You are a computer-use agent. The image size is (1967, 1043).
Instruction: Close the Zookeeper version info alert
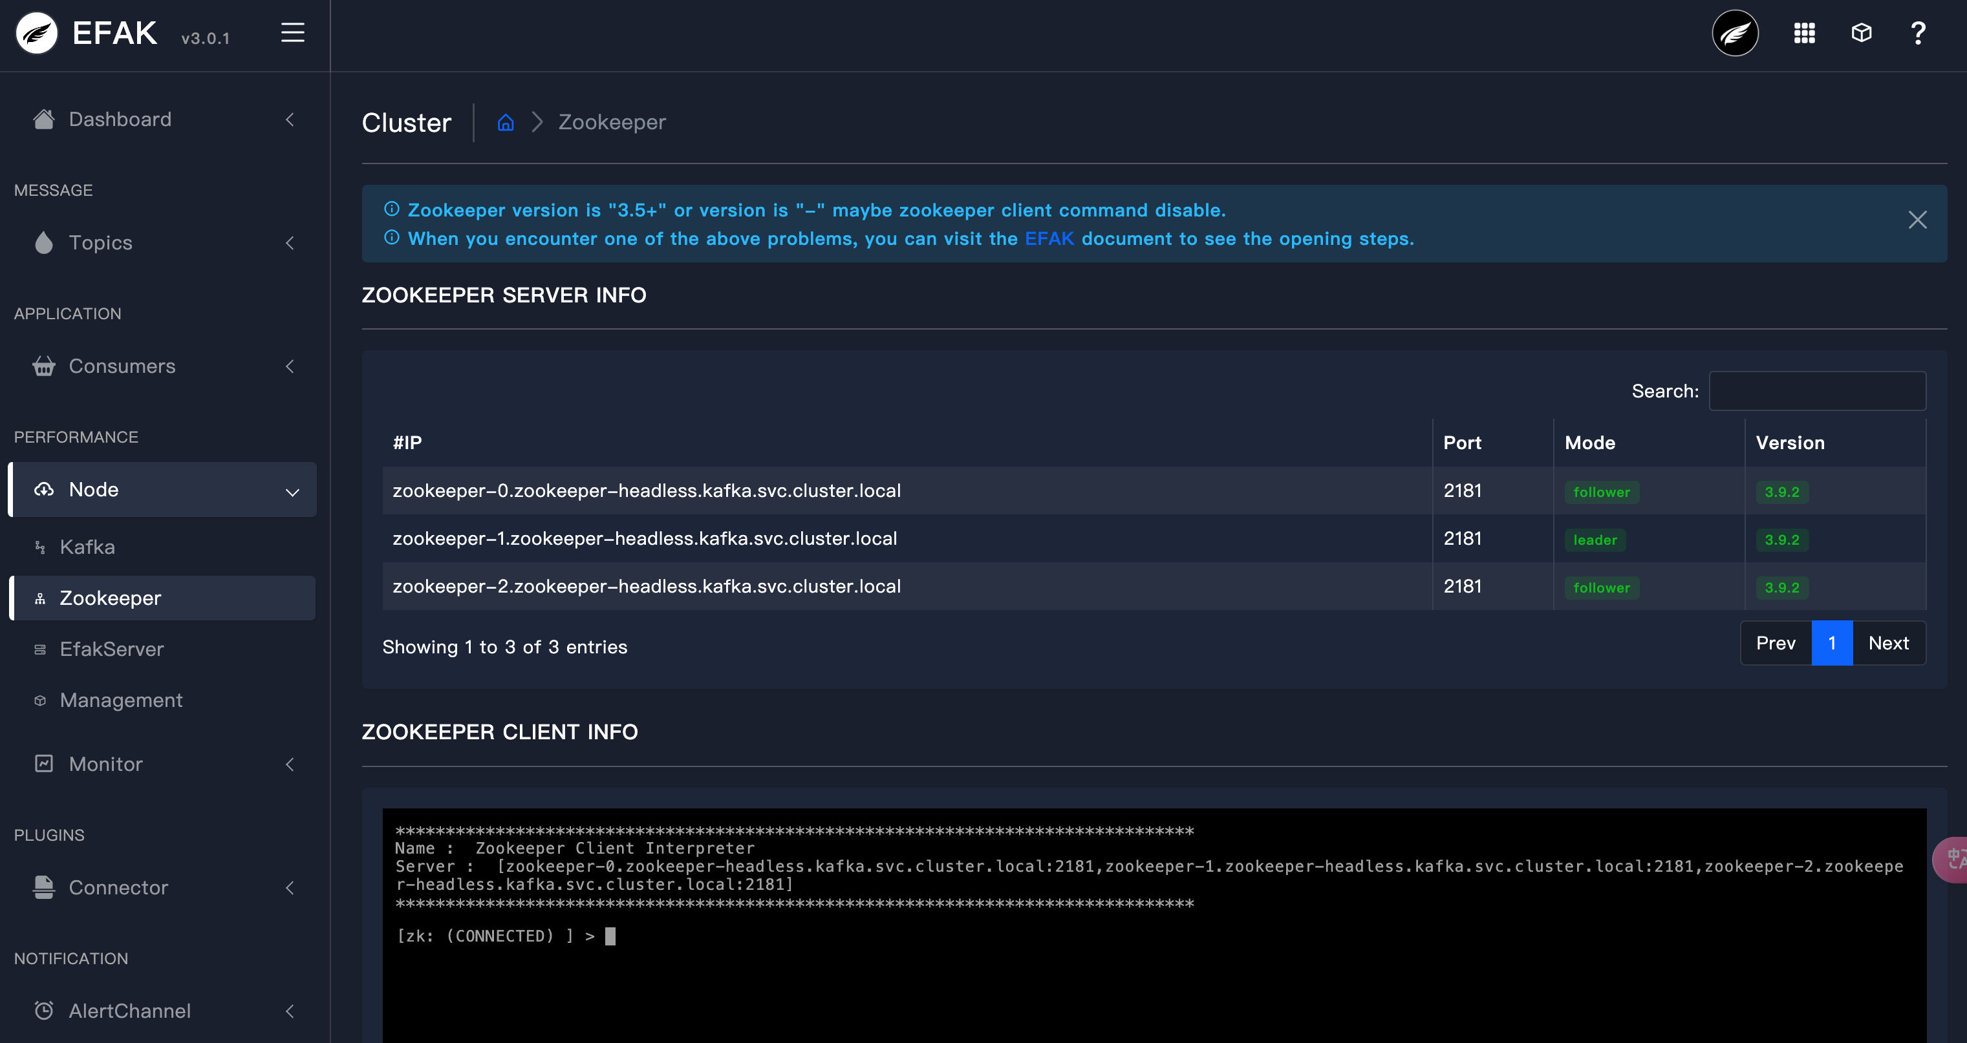1917,220
